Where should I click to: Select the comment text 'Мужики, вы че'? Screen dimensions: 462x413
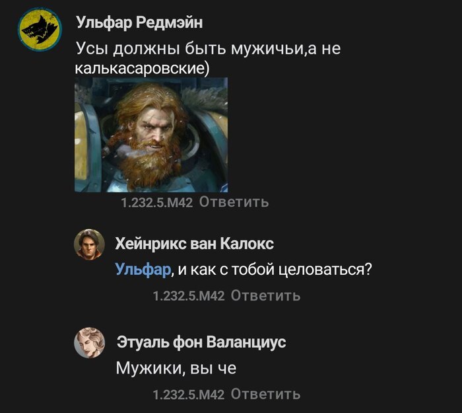[176, 368]
